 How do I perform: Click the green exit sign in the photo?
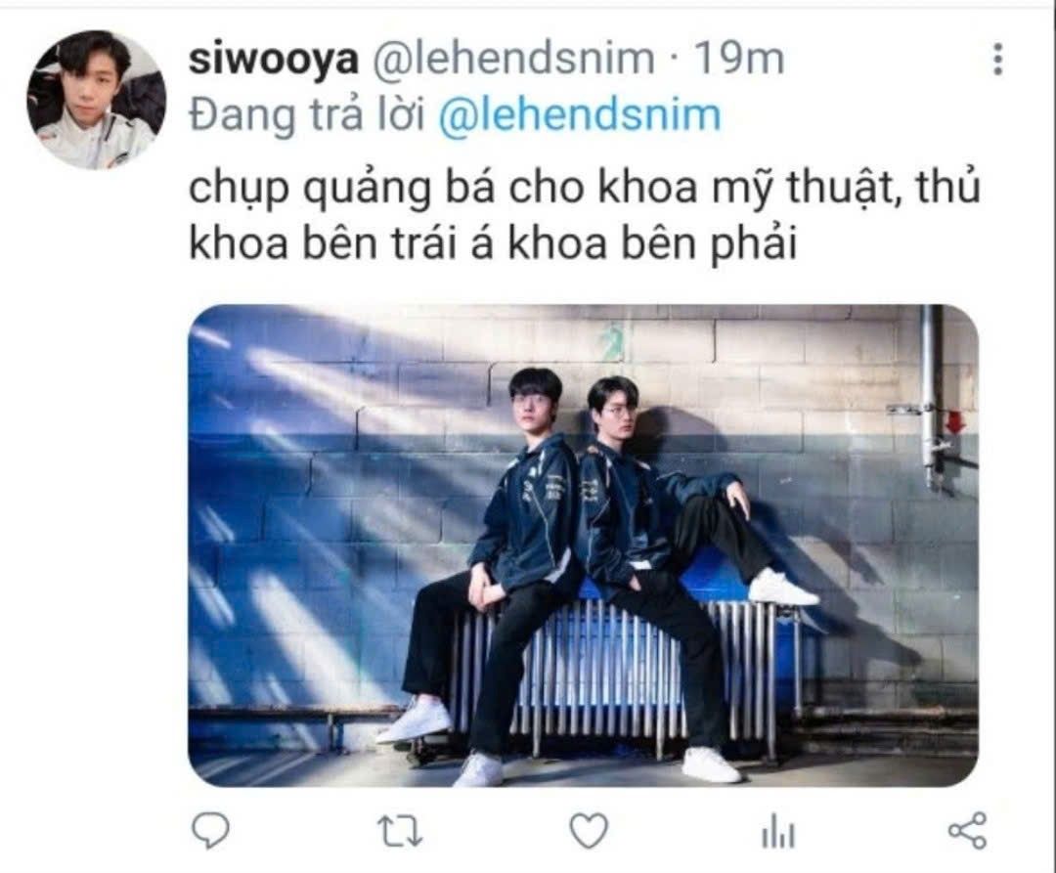pos(613,340)
